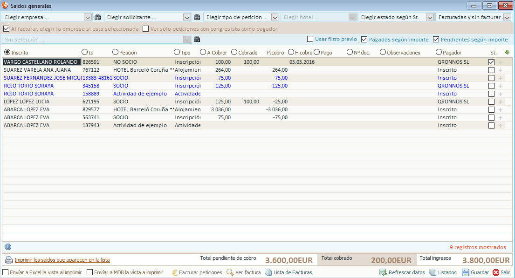Select the Petición sort radio button
Viewport: 515px width, 278px height.
[115, 52]
